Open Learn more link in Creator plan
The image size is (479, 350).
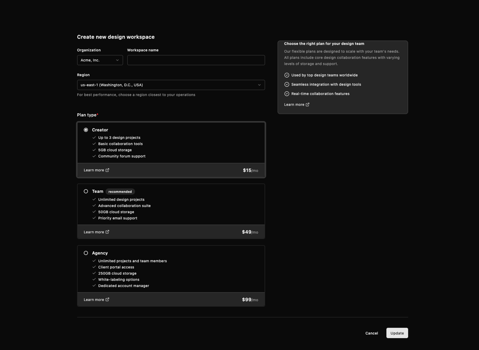coord(96,170)
